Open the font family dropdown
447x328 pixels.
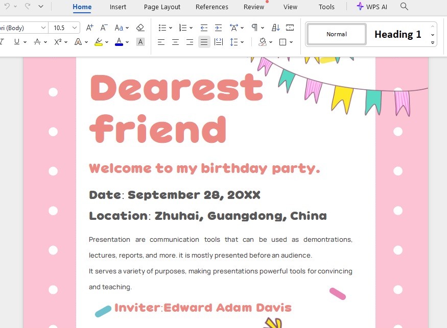43,27
